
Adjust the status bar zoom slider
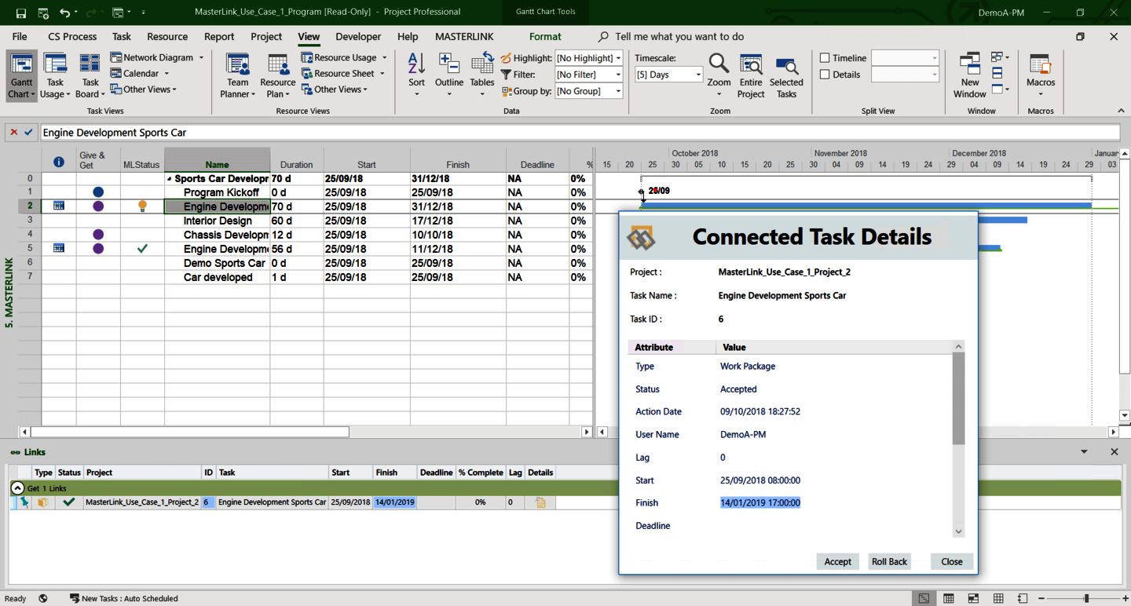pyautogui.click(x=1087, y=598)
